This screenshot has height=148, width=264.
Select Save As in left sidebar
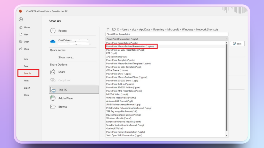pos(28,73)
